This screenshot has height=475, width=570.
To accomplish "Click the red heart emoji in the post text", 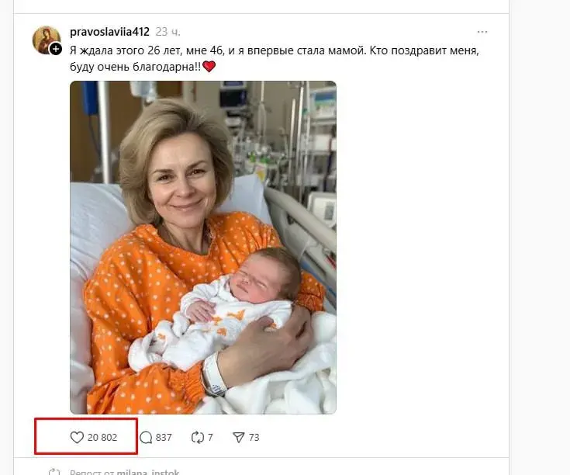I will coord(208,67).
